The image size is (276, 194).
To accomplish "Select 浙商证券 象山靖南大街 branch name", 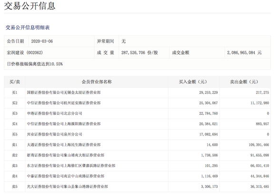I will (x=66, y=155).
